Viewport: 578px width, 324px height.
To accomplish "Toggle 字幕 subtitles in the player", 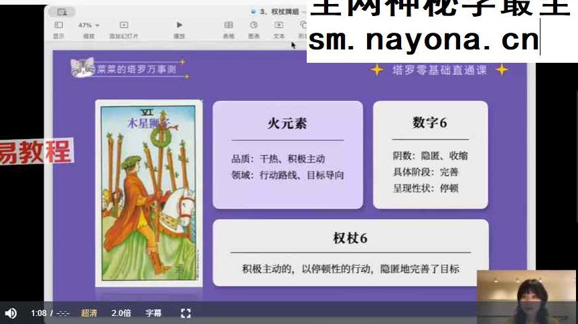I will tap(153, 313).
